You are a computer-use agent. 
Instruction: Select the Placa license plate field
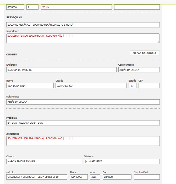79,177
